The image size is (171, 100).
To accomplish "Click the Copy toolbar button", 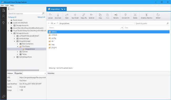I will (100, 16).
